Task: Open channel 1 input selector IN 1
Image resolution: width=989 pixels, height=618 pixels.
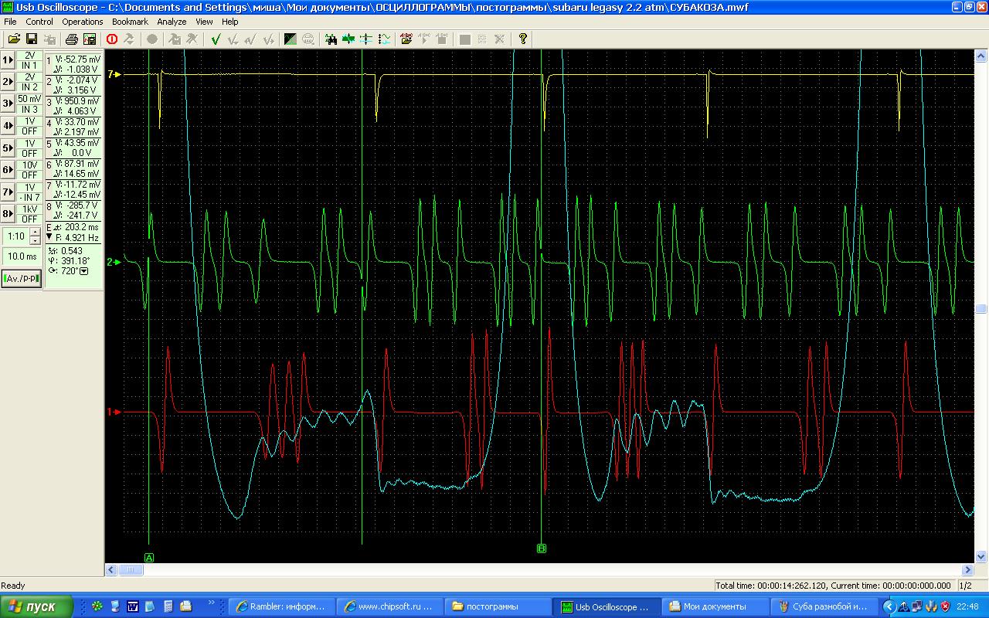Action: [29, 66]
